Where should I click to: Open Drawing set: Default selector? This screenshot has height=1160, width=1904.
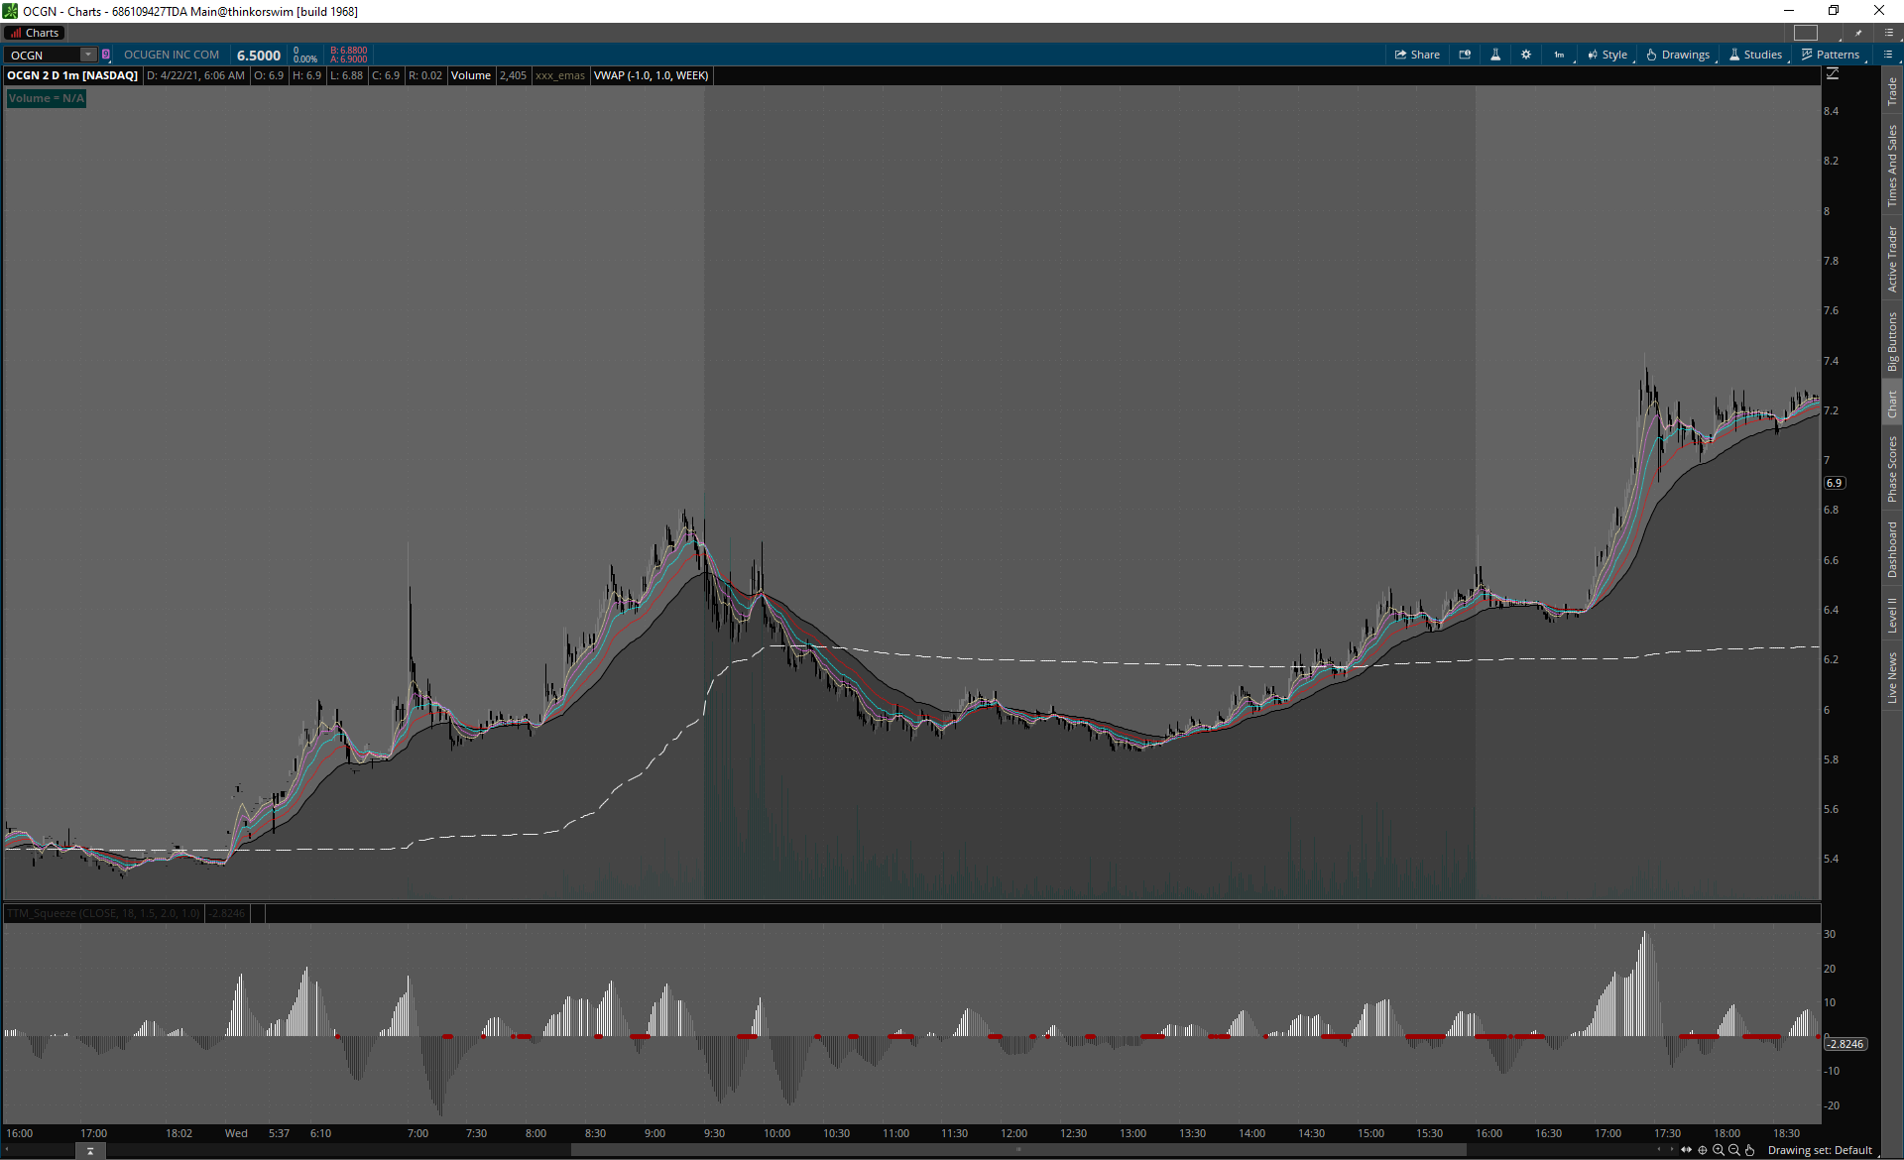point(1820,1150)
